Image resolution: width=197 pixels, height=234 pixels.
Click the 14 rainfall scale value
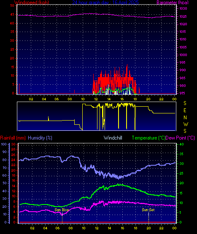(13, 186)
